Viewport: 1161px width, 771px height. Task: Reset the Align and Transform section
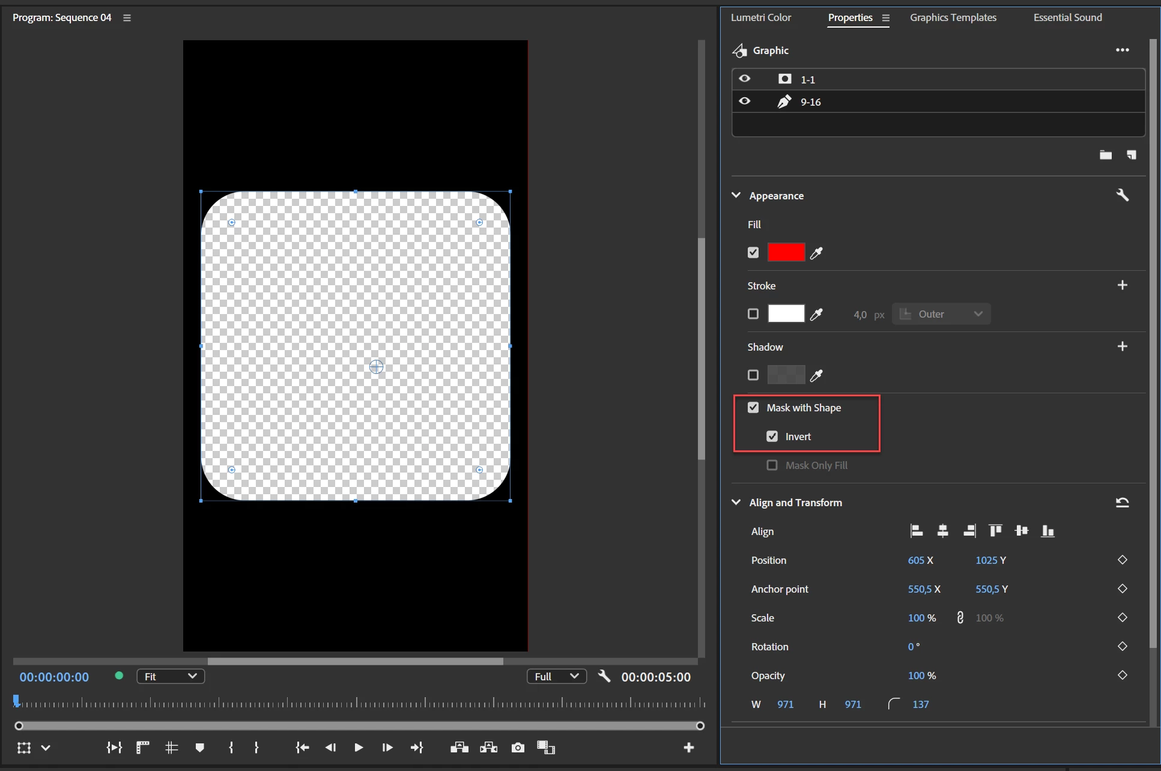tap(1122, 503)
